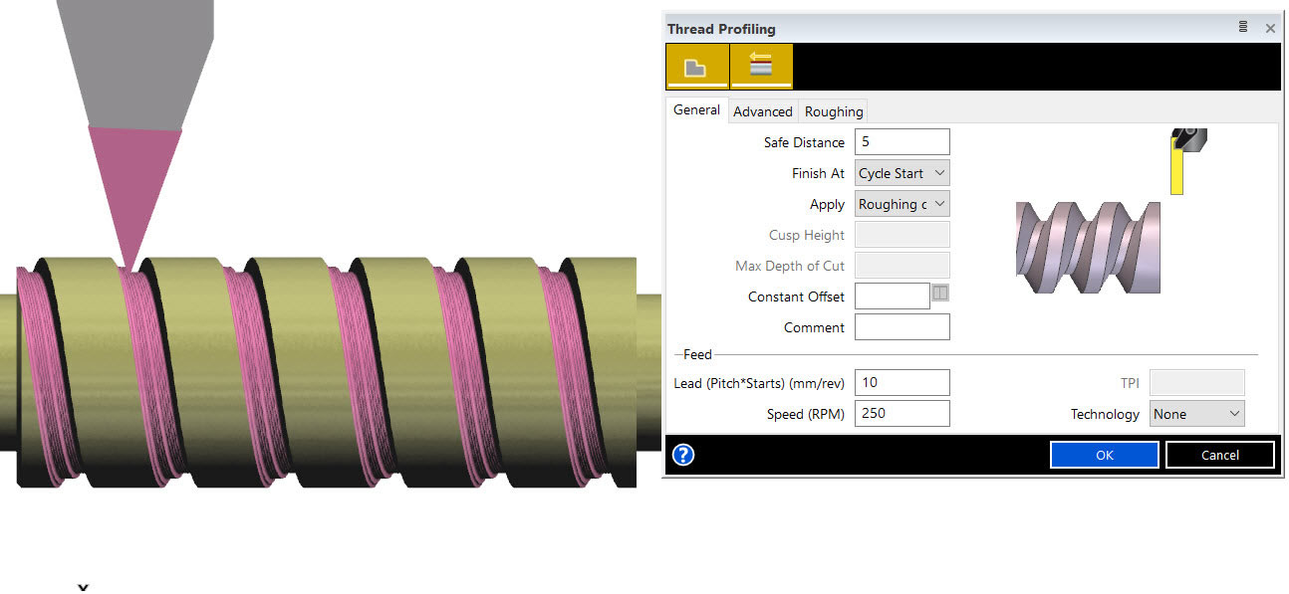
Task: Click the folder-shaped icon in the dialog toolbar
Action: pos(696,67)
